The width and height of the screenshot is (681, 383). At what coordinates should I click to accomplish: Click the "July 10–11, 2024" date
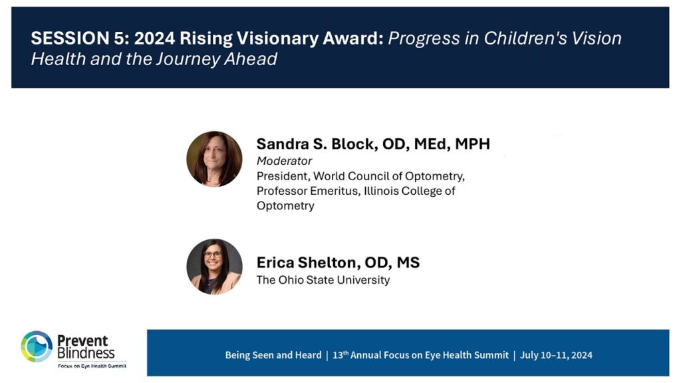pyautogui.click(x=556, y=355)
